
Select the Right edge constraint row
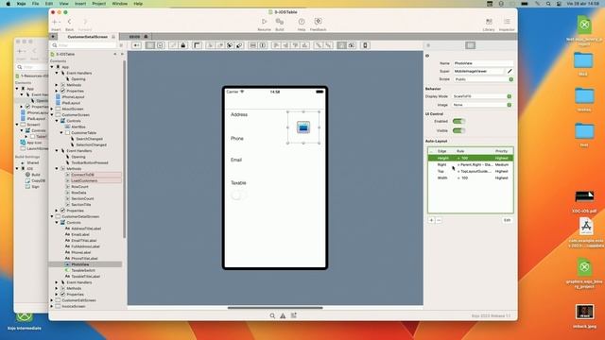[471, 164]
